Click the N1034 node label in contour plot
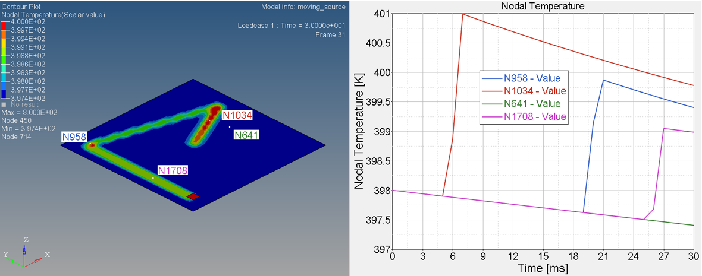 click(x=237, y=115)
